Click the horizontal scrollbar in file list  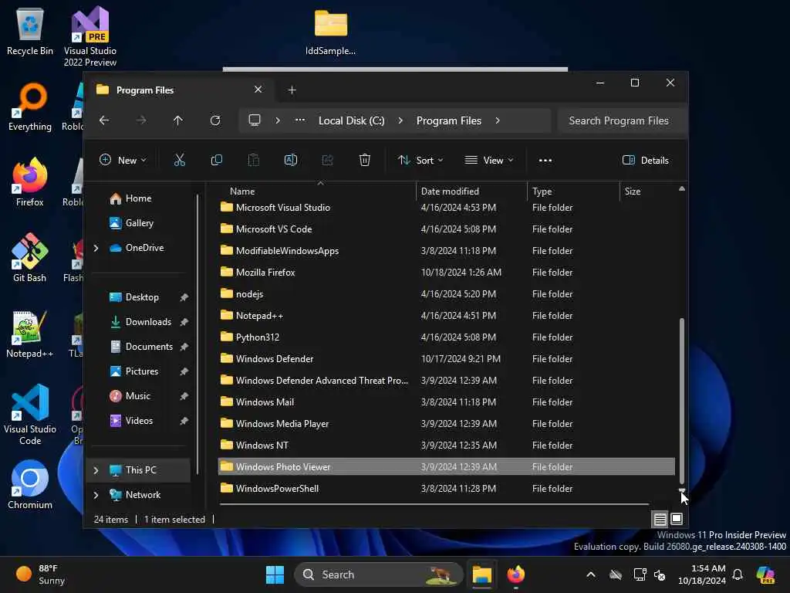434,503
